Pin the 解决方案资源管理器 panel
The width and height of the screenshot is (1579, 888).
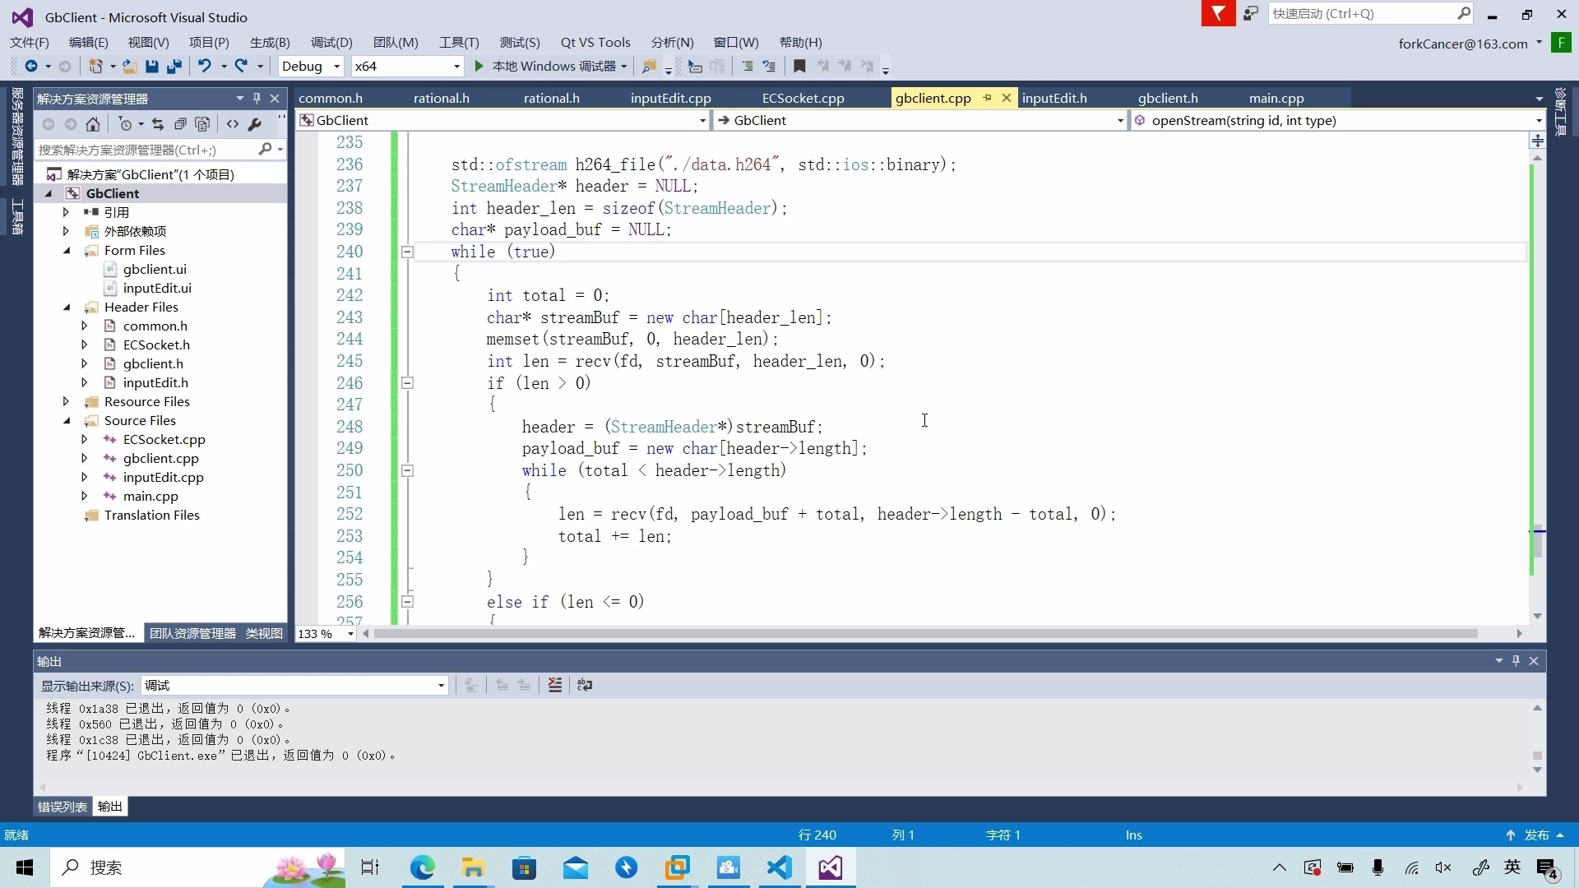click(257, 98)
